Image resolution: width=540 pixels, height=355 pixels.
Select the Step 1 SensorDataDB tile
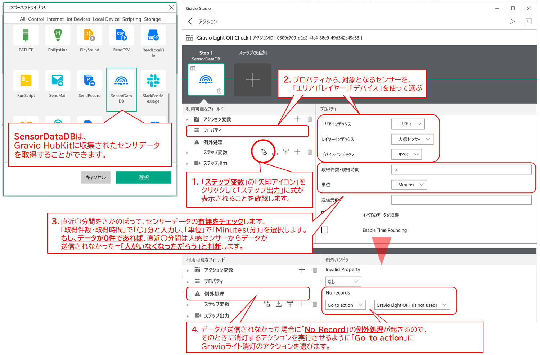click(206, 79)
